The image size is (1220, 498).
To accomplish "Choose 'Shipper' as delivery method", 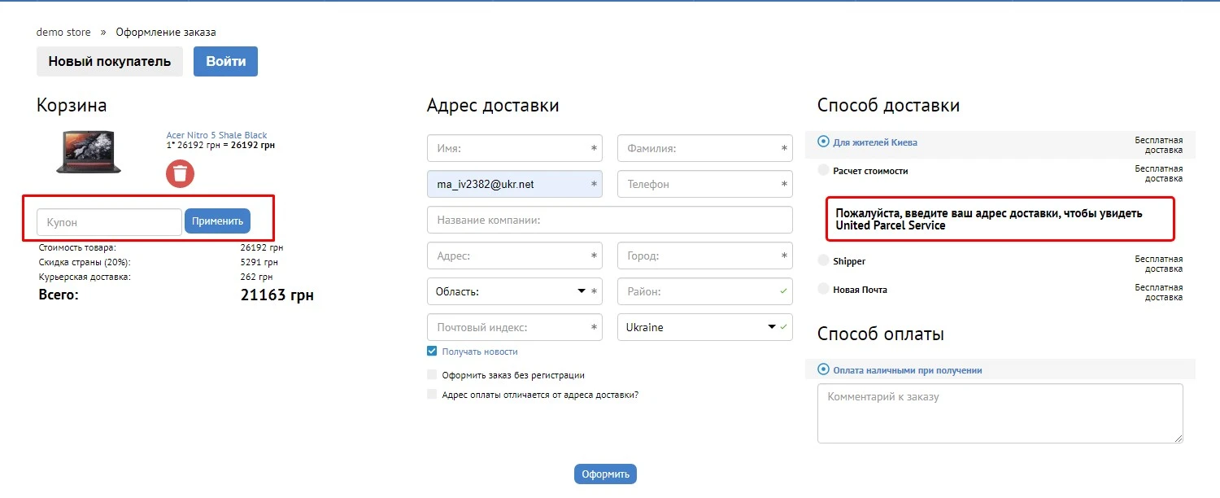I will (x=822, y=260).
